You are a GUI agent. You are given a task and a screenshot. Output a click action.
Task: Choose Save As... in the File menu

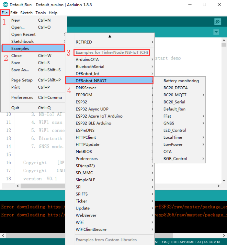pos(33,70)
